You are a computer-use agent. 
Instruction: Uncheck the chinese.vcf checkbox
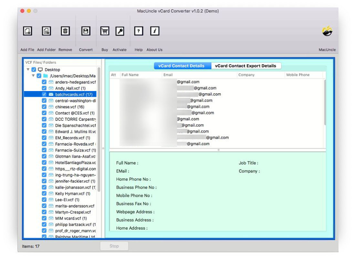point(45,107)
